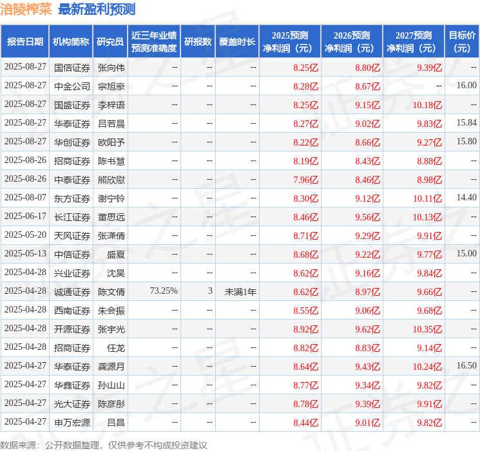
Task: Click target price 15.84
Action: pyautogui.click(x=466, y=122)
